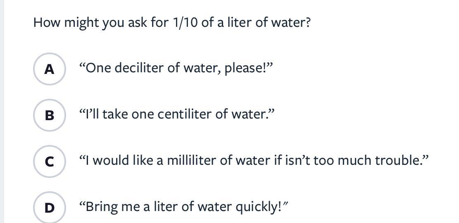Screen dimensions: 459x223
Task: Choose answer choice C radio circle
Action: coord(49,161)
